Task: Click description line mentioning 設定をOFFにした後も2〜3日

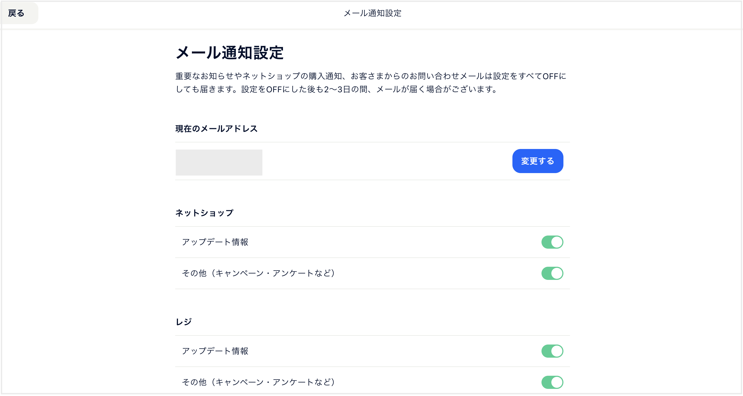Action: point(337,89)
